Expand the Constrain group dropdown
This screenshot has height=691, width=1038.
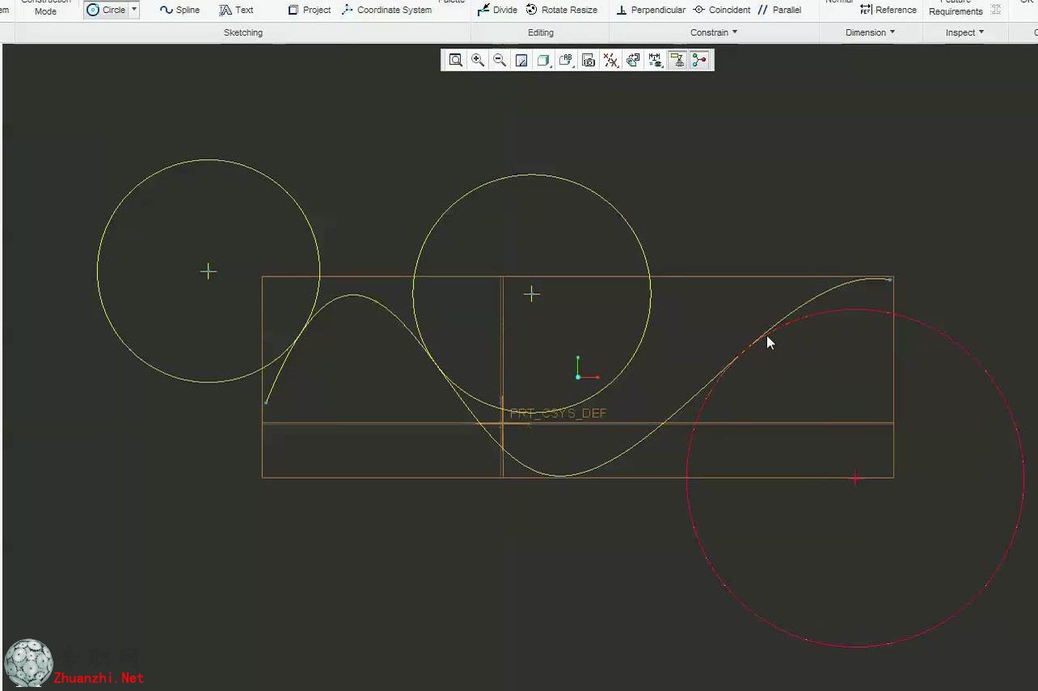point(715,32)
